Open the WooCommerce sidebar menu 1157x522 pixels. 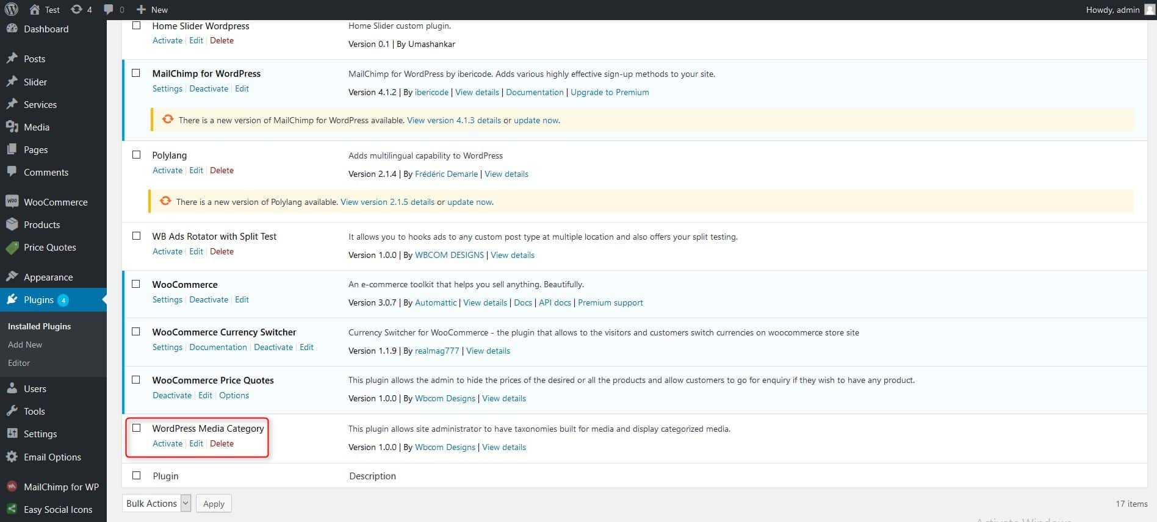(53, 202)
